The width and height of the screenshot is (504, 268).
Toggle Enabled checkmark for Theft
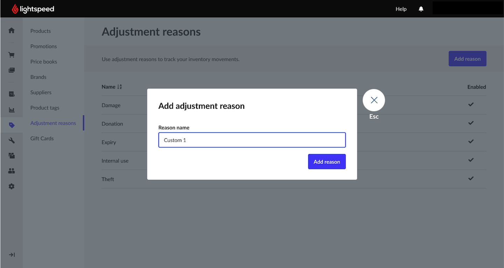[471, 178]
